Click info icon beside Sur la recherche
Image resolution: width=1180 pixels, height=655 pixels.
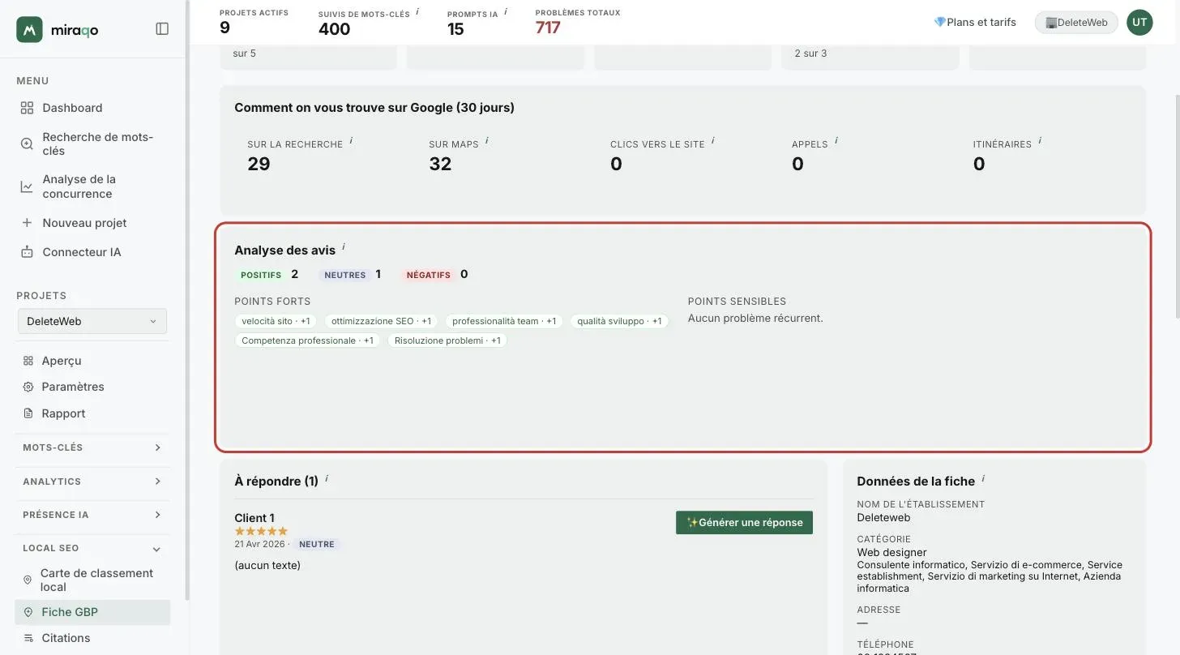point(351,140)
